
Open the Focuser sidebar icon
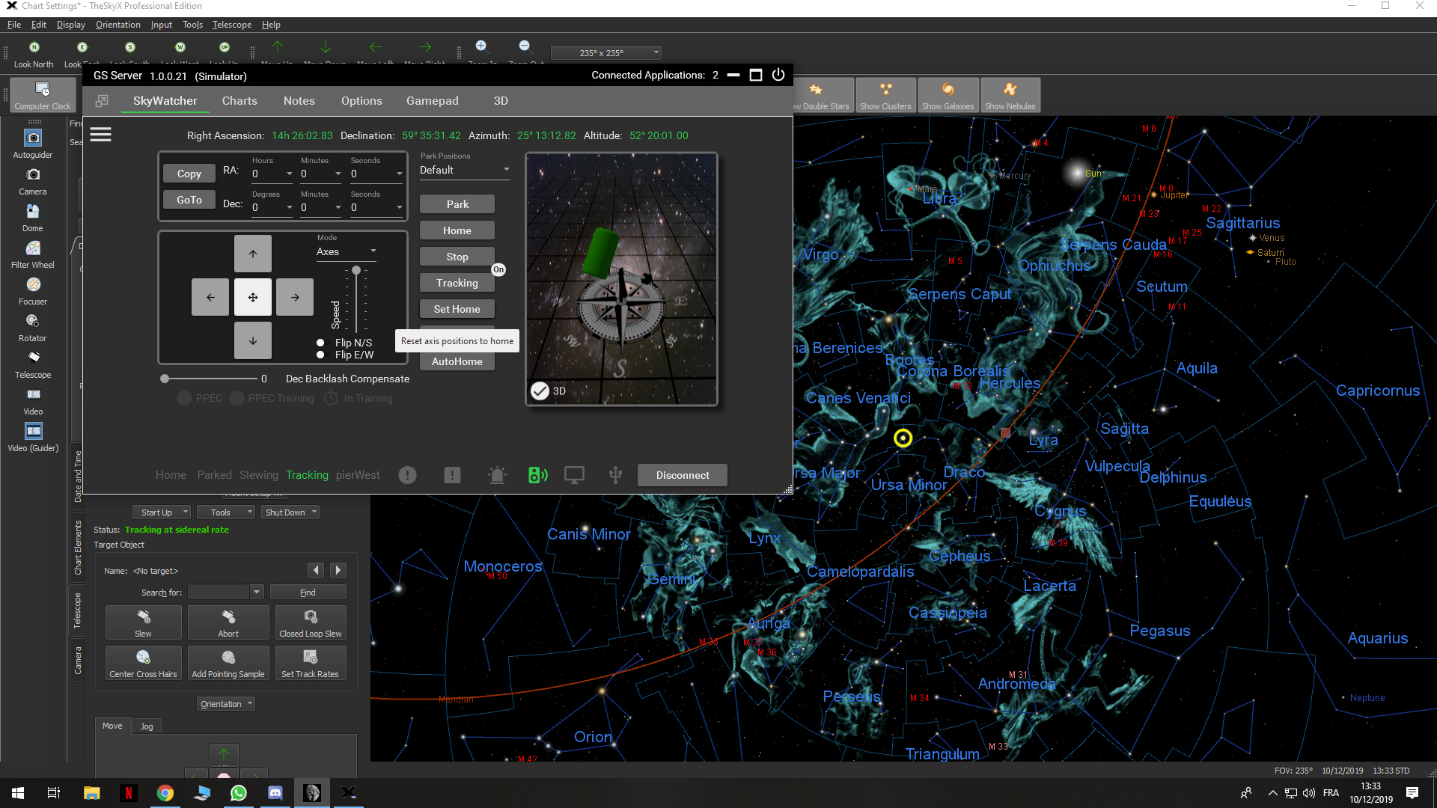pos(33,285)
